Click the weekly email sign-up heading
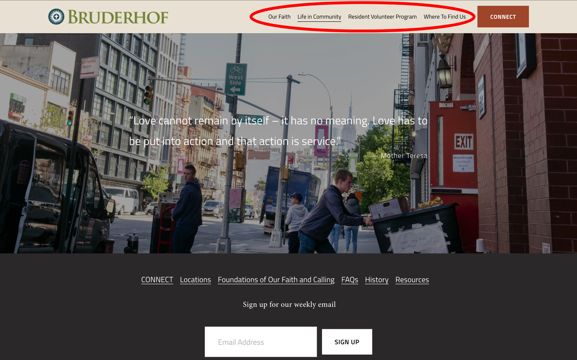 pos(289,304)
